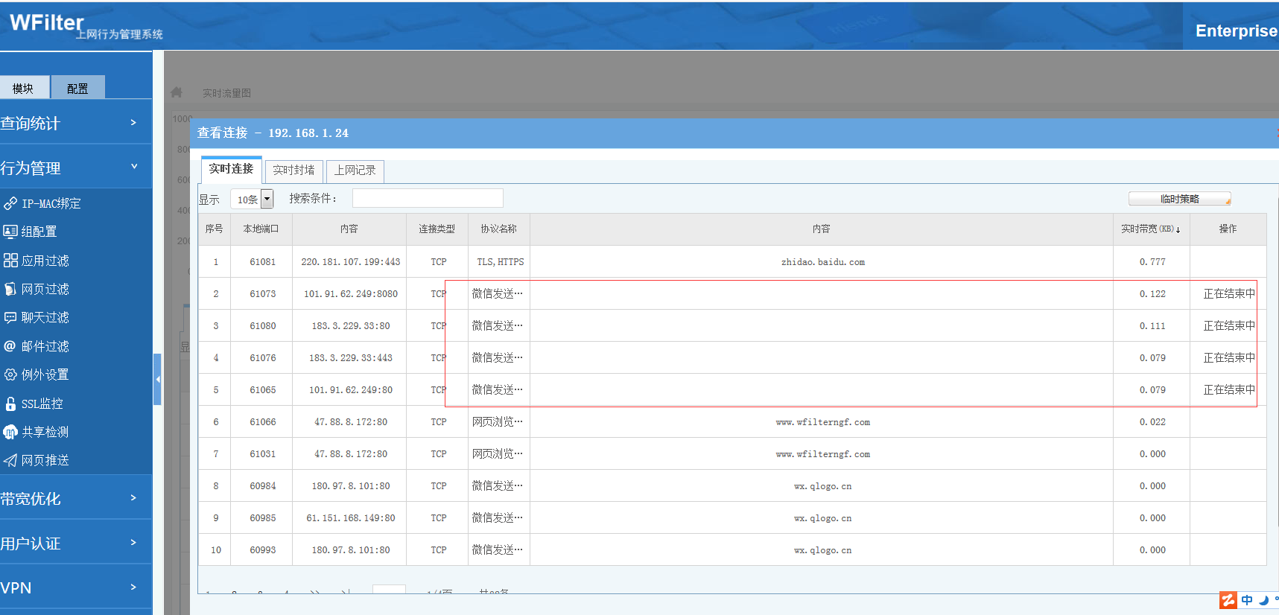Open the 10条 display count dropdown
1279x615 pixels.
click(x=267, y=199)
